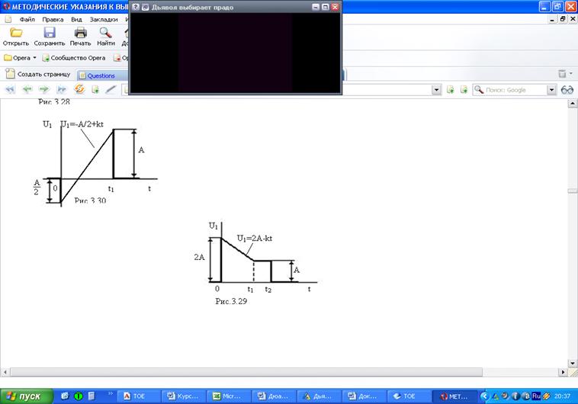The image size is (578, 404).
Task: Click the first page icon after the address field
Action: [x=450, y=90]
